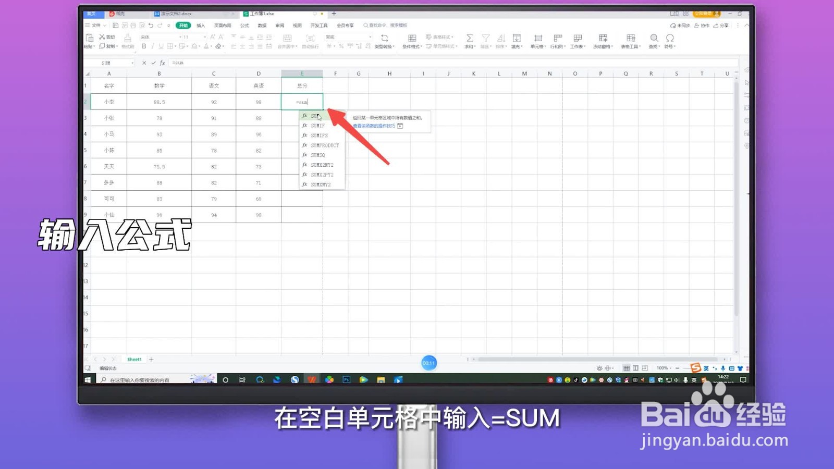Click the Merge and Center icon
Viewport: 834px width, 469px height.
(x=287, y=38)
